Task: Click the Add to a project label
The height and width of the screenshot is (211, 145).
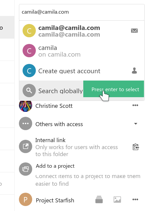Action: pyautogui.click(x=55, y=166)
